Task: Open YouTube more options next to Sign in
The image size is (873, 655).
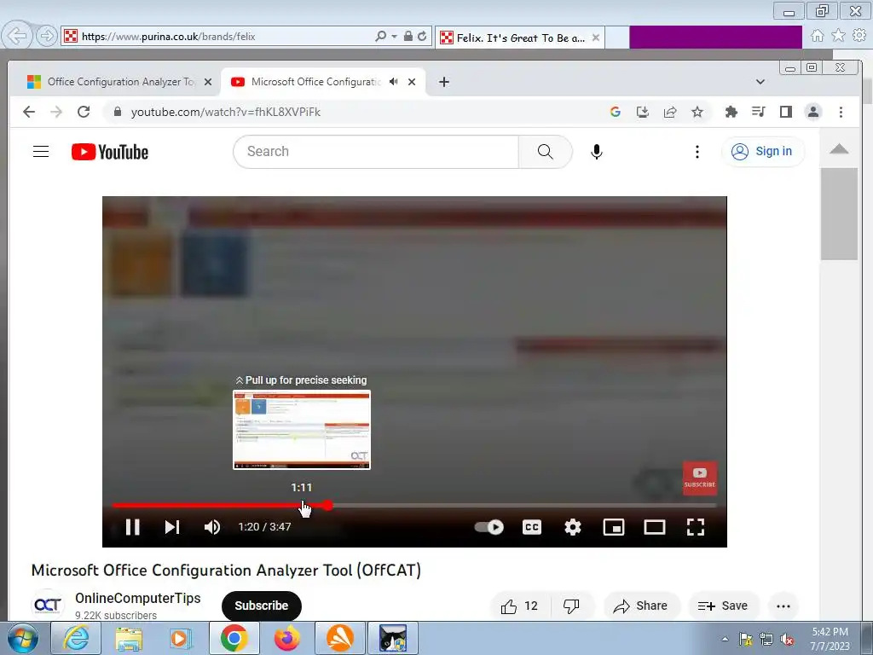Action: coord(697,152)
